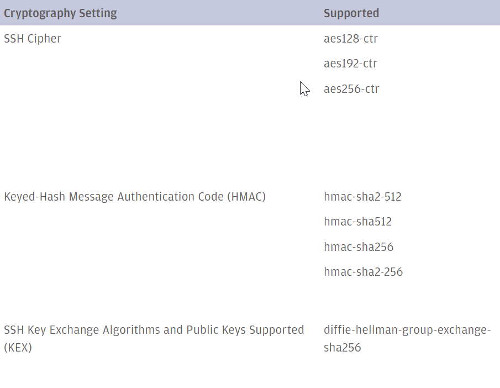Select the hmac-sha2-256 value
The height and width of the screenshot is (388, 500).
(x=363, y=272)
